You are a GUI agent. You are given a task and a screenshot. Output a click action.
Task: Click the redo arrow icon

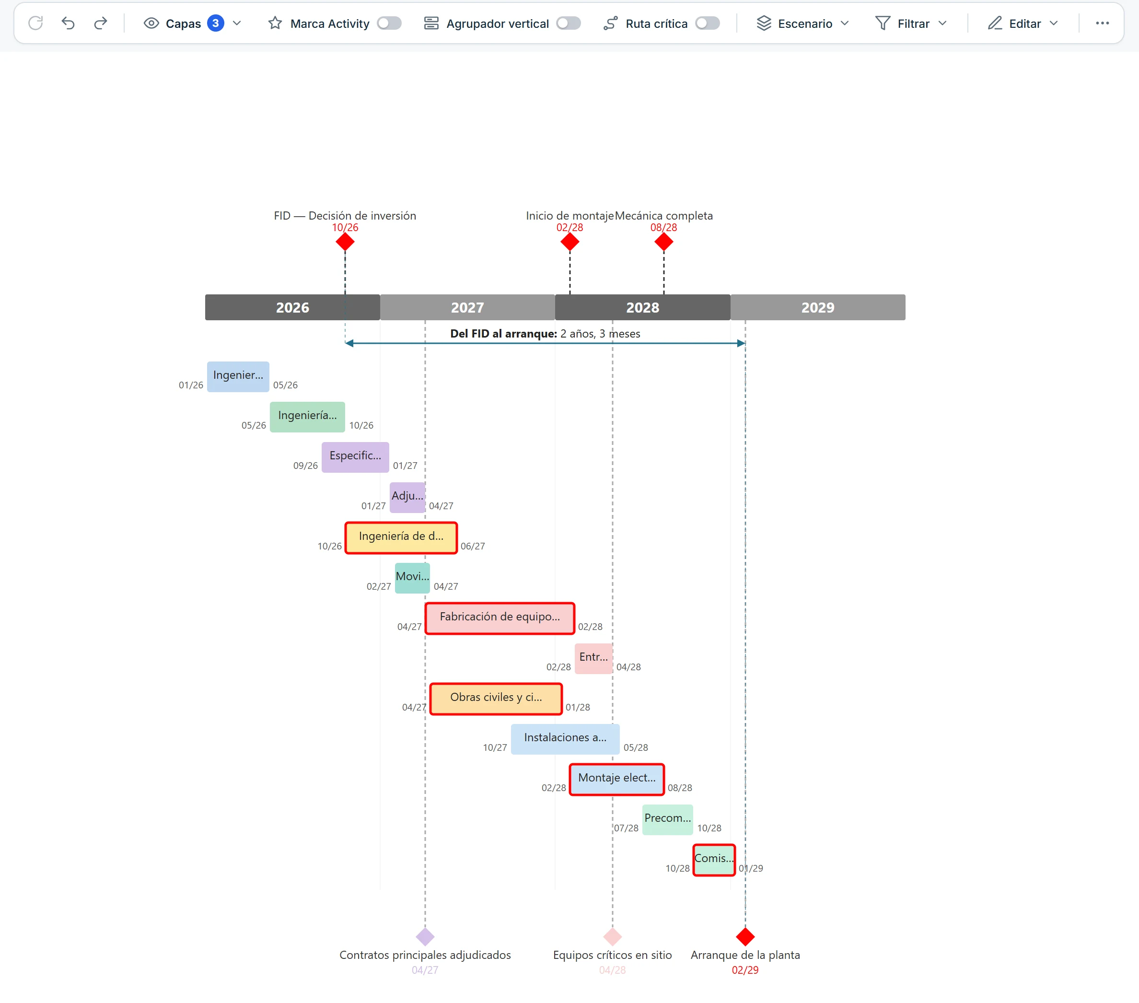(100, 23)
